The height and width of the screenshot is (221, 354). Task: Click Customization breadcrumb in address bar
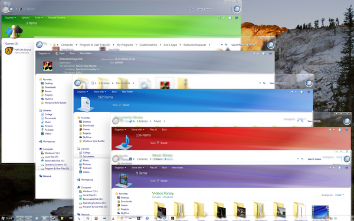[148, 45]
